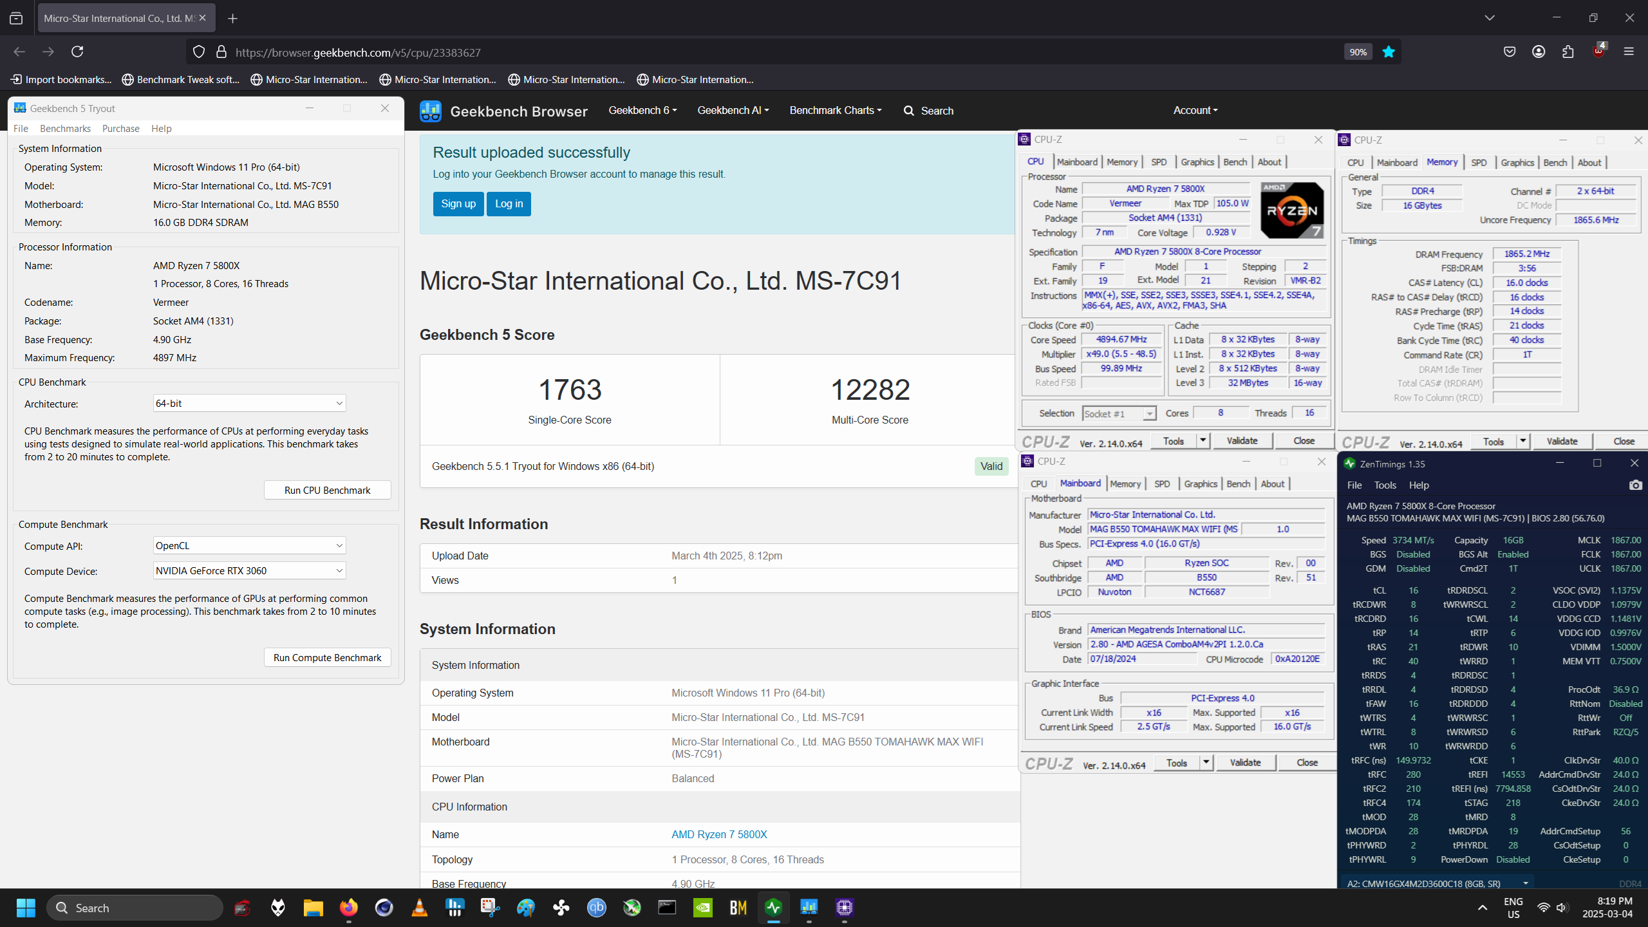
Task: Click the '12282' multi-core score
Action: pyautogui.click(x=870, y=389)
